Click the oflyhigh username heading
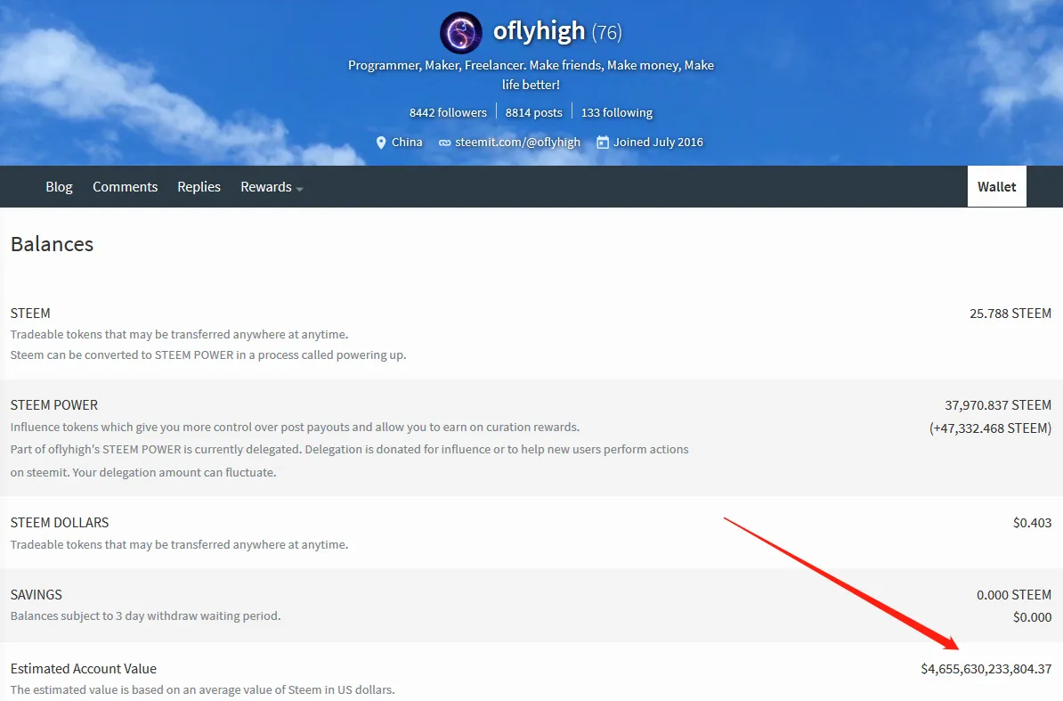The image size is (1063, 701). (539, 31)
